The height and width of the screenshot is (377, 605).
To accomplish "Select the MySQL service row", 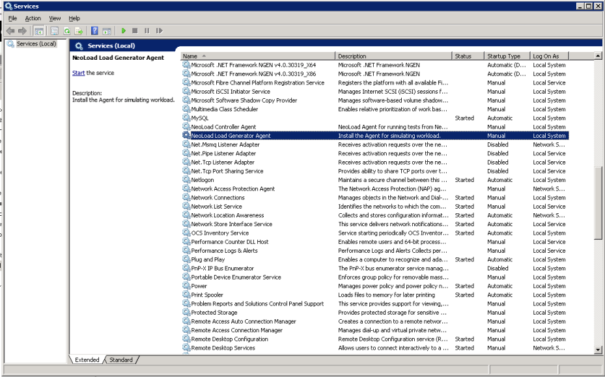I will click(x=200, y=118).
